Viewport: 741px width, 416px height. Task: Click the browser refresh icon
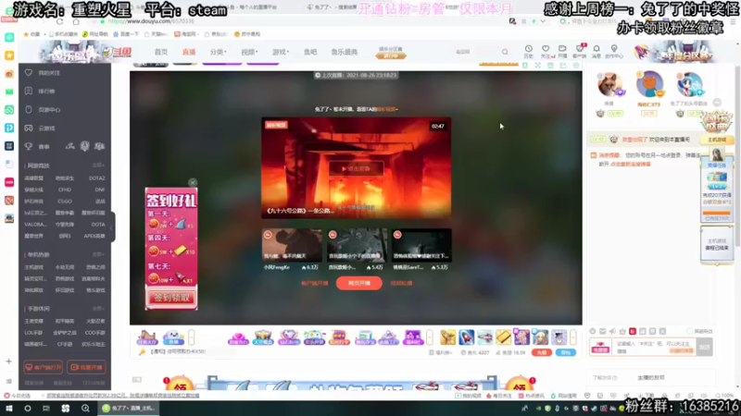[59, 21]
